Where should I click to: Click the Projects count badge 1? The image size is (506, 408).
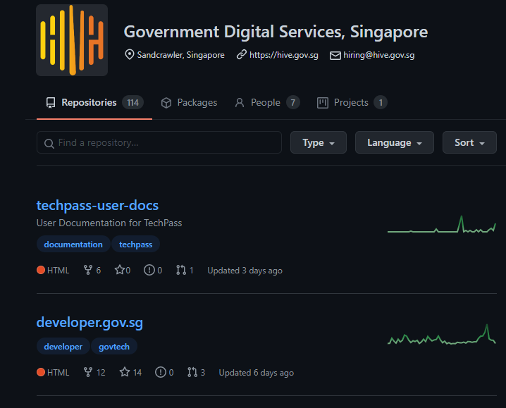(x=381, y=103)
